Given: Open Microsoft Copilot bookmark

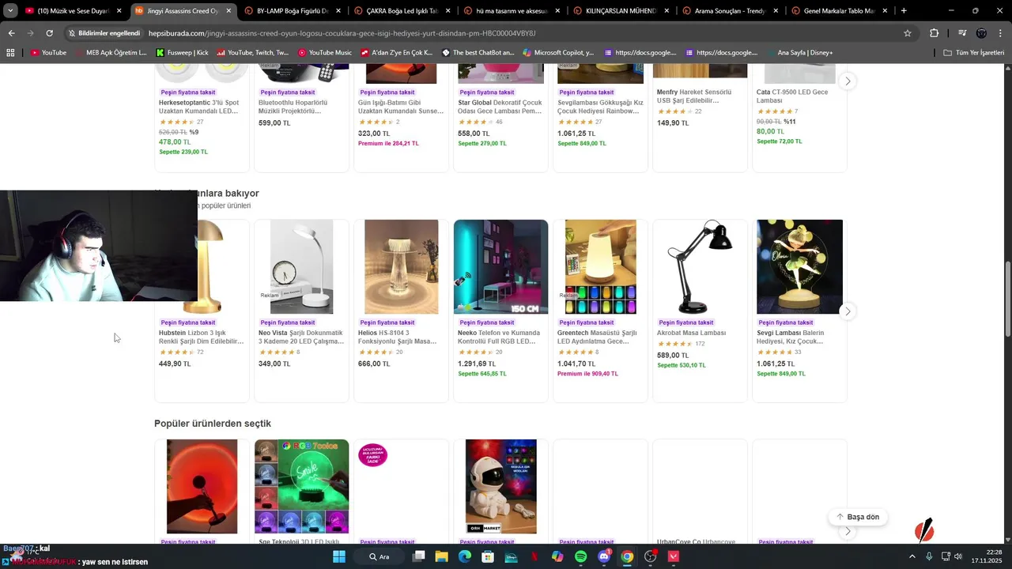Looking at the screenshot, I should coord(557,52).
